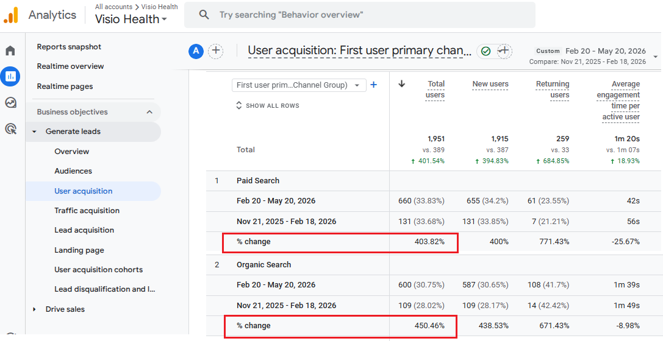Click Paid Search engagement change -25.67%
The height and width of the screenshot is (341, 663).
click(625, 242)
